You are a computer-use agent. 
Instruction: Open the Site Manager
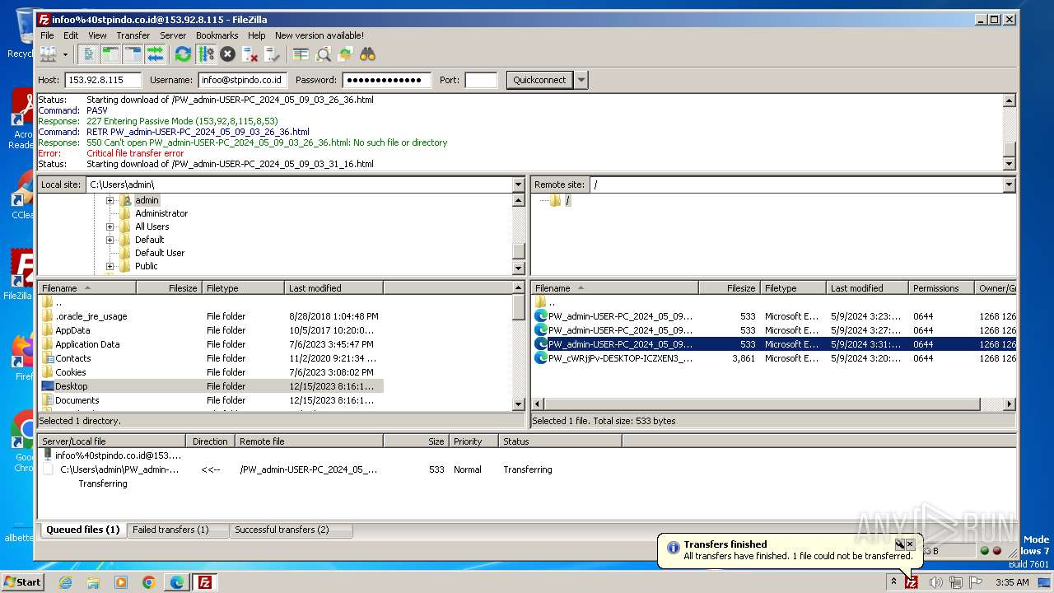click(49, 54)
